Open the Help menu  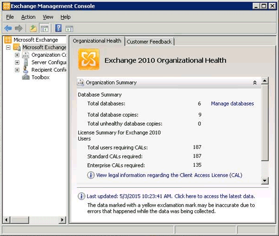coord(66,17)
